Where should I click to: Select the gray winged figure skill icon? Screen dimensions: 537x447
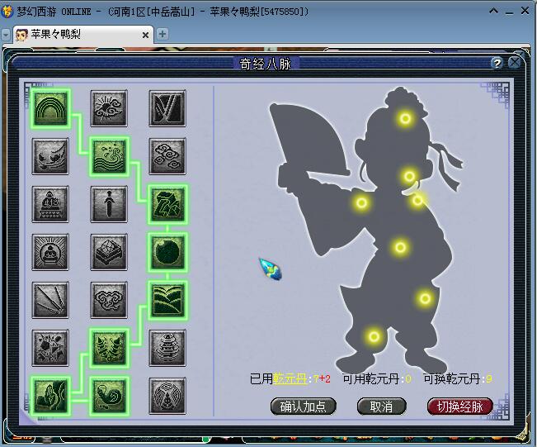[167, 397]
